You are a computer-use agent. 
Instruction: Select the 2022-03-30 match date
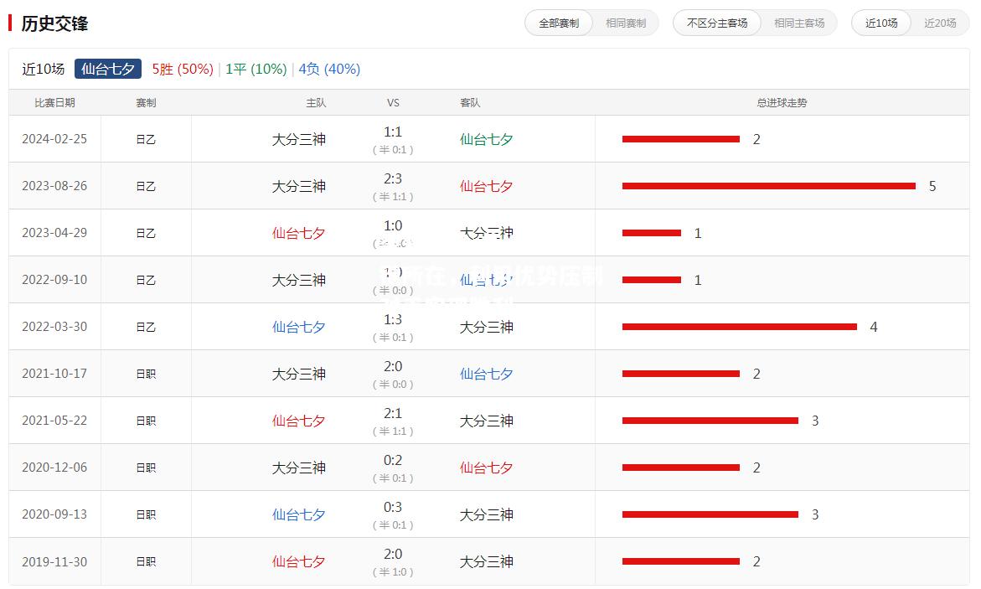pos(54,327)
